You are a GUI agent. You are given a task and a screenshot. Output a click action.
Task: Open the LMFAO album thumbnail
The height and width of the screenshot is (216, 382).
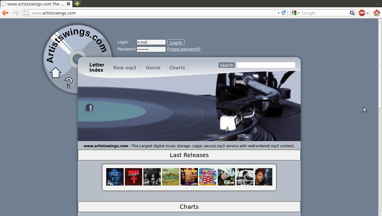[x=189, y=177]
